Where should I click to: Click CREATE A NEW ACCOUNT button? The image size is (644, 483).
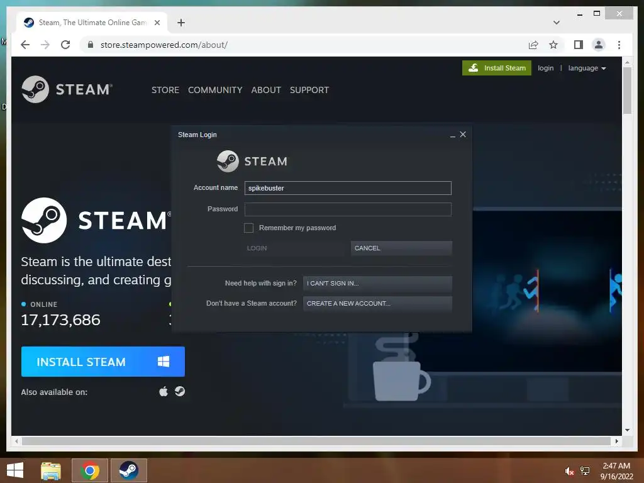[377, 304]
